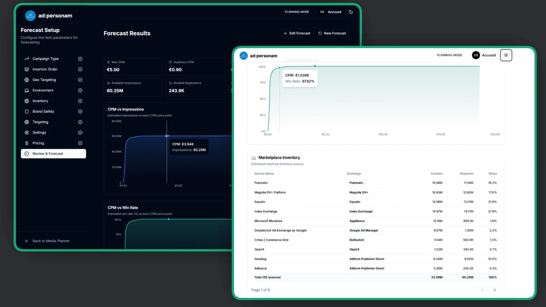This screenshot has height=307, width=546.
Task: Open Environment step
Action: click(53, 90)
